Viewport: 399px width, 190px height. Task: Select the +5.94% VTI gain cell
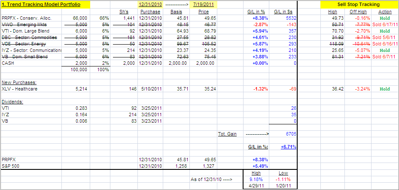260,31
